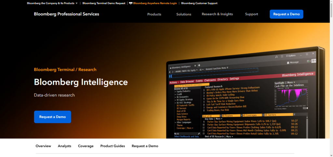Click the Data-driven research subtitle
The height and width of the screenshot is (157, 333).
(54, 95)
